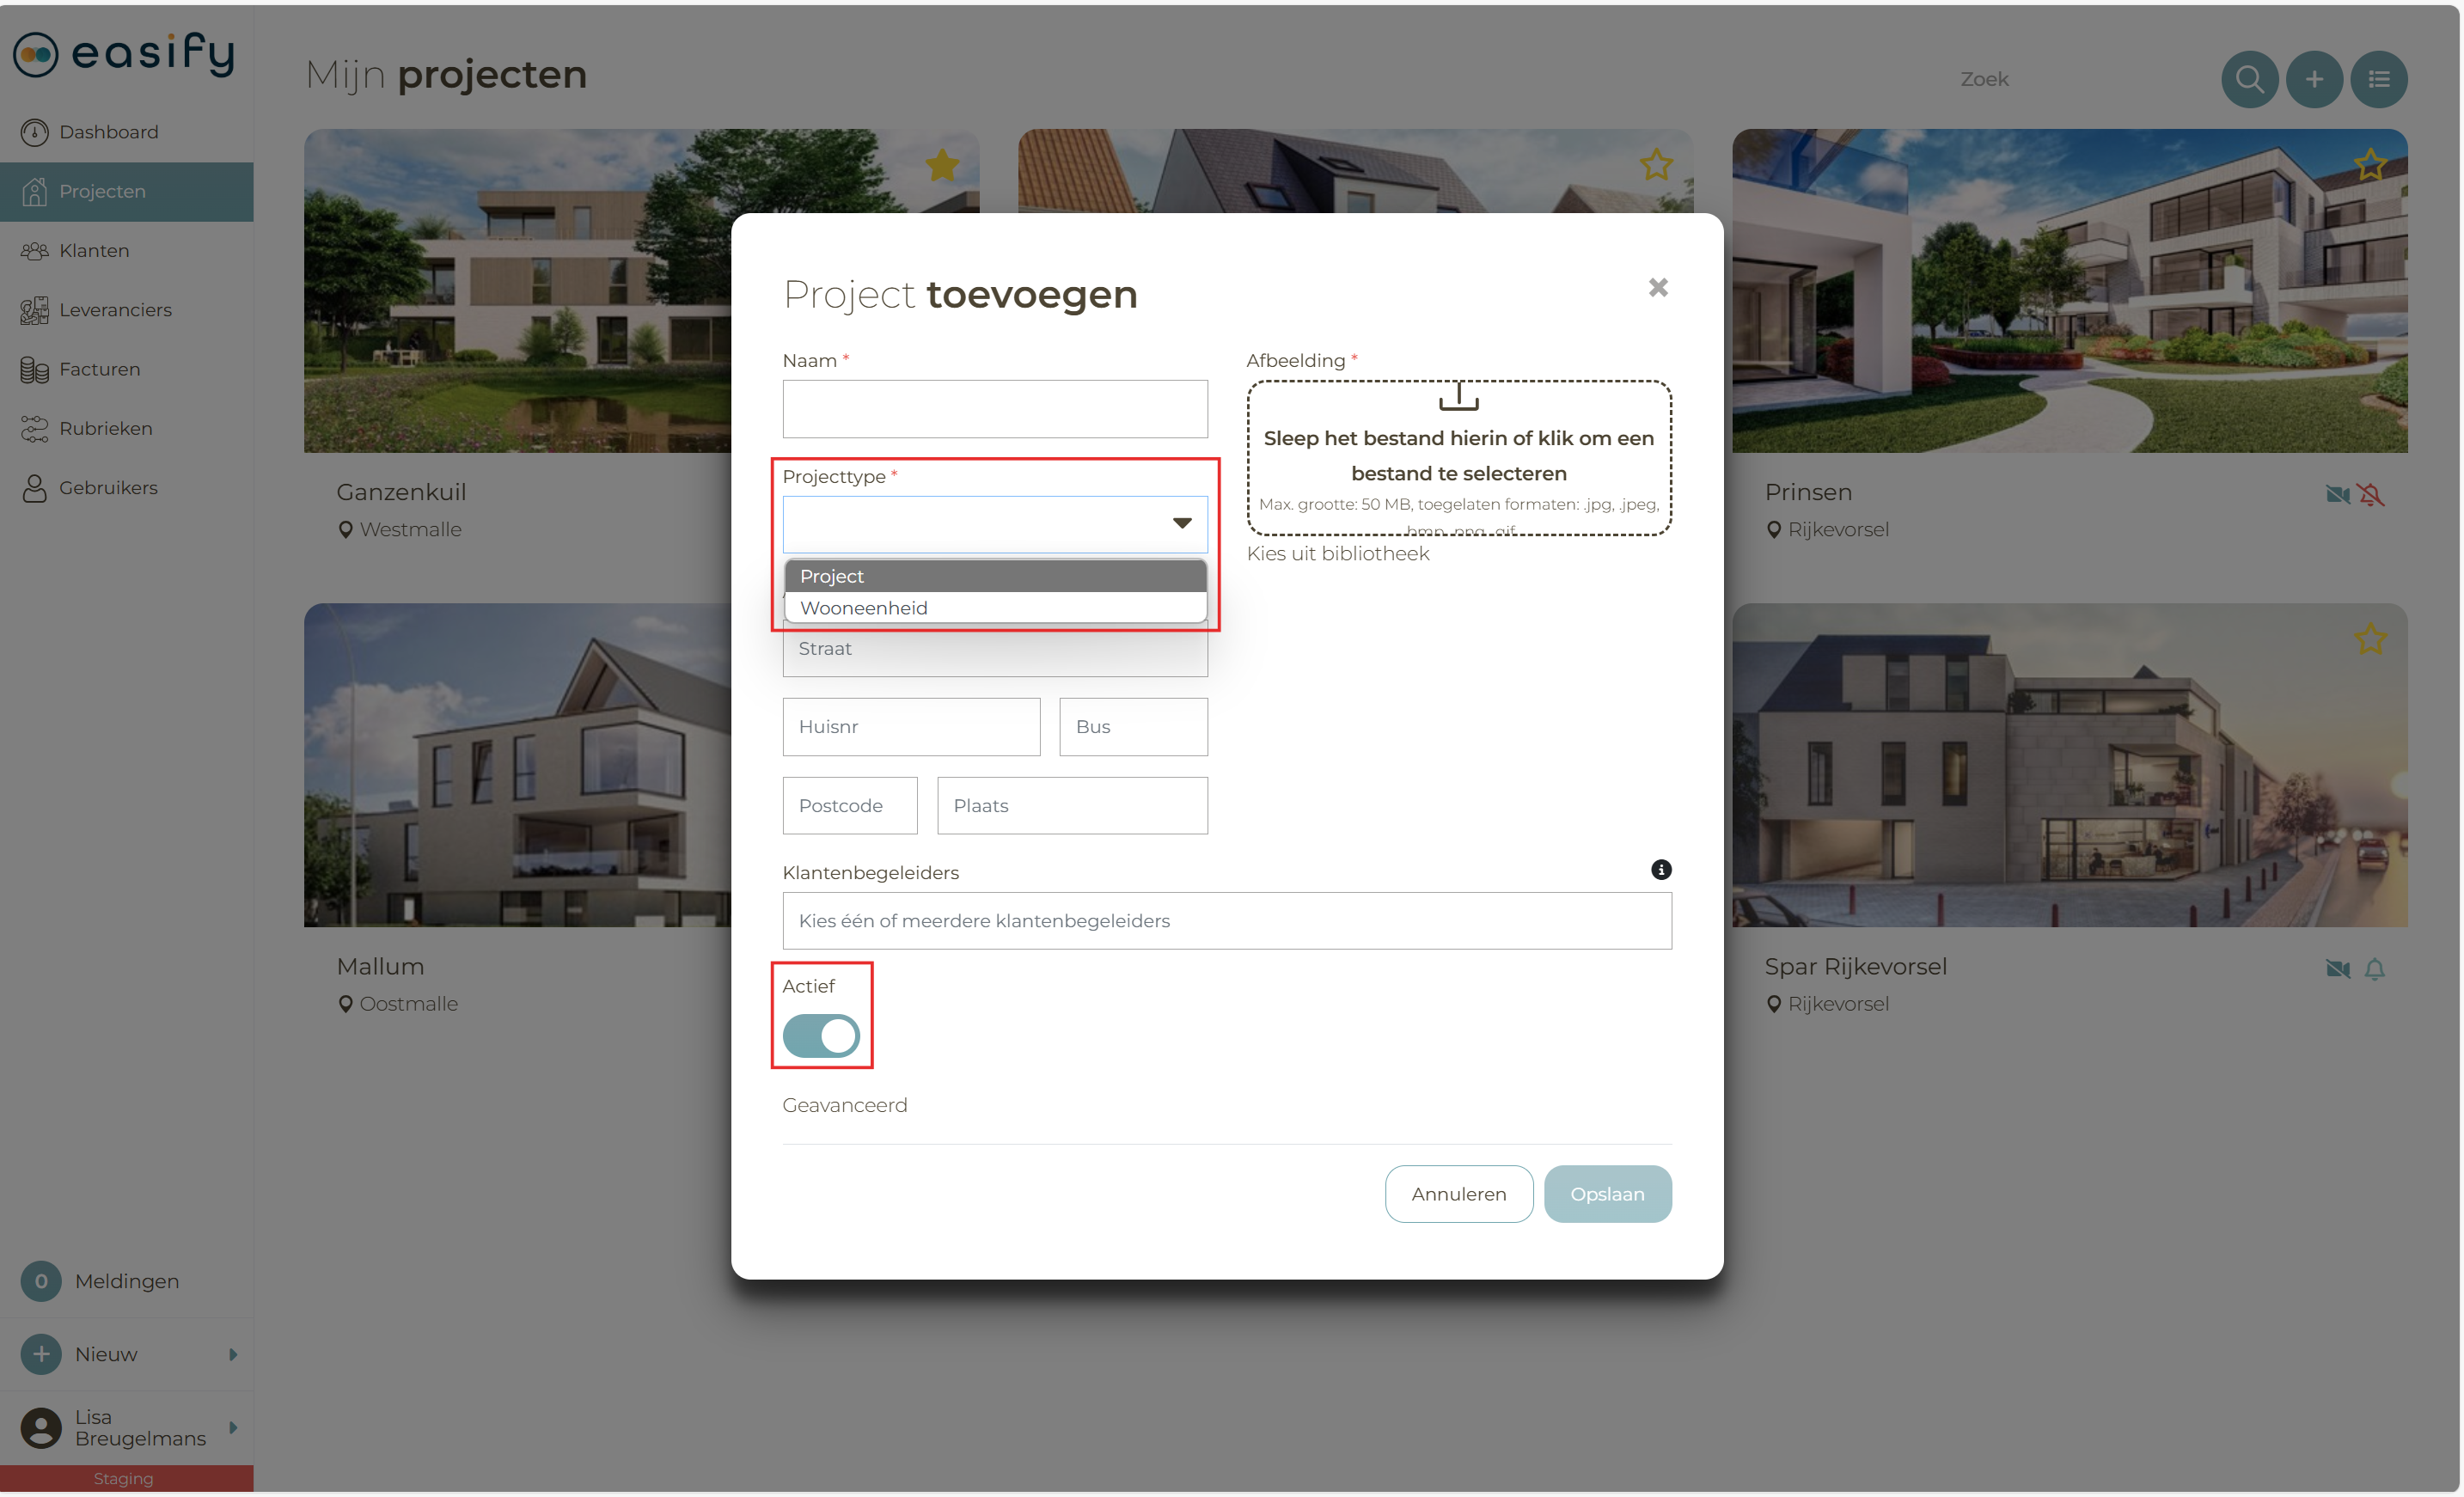Click the Ganzenkuil project title

tap(401, 492)
